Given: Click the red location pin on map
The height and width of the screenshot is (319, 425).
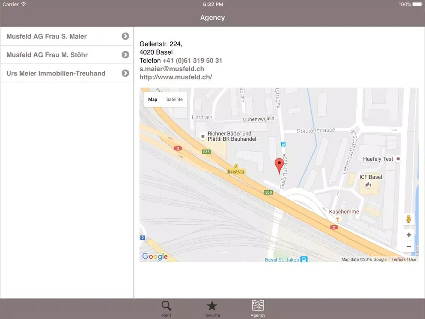Looking at the screenshot, I should [x=279, y=165].
